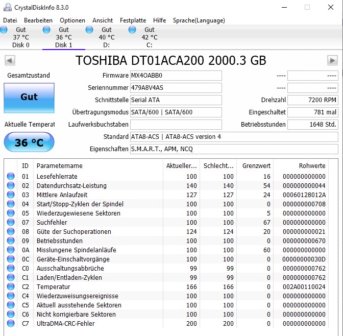Screen dimensions: 343x336
Task: Click the status orb for Datendurchsatz-Leistung
Action: pyautogui.click(x=11, y=185)
